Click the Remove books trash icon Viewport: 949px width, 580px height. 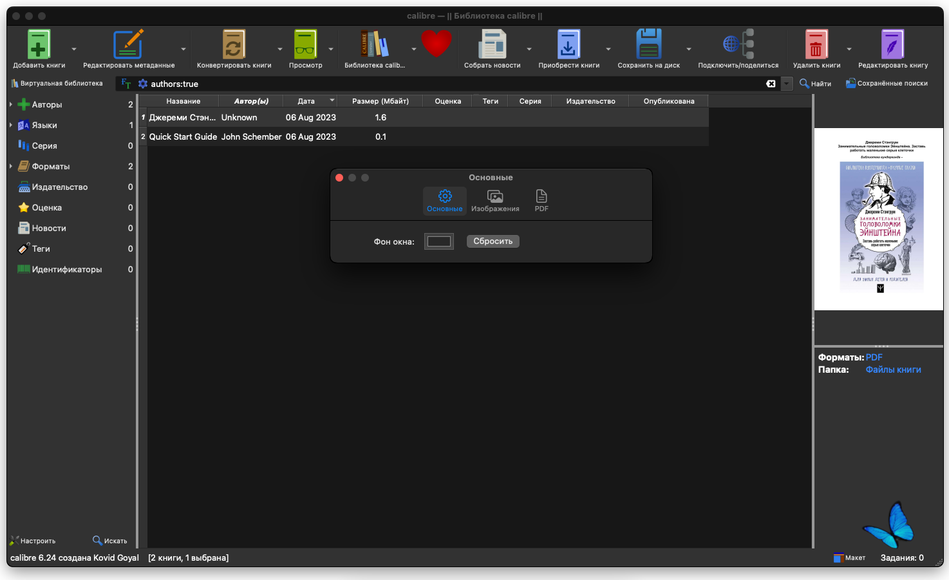[x=816, y=45]
